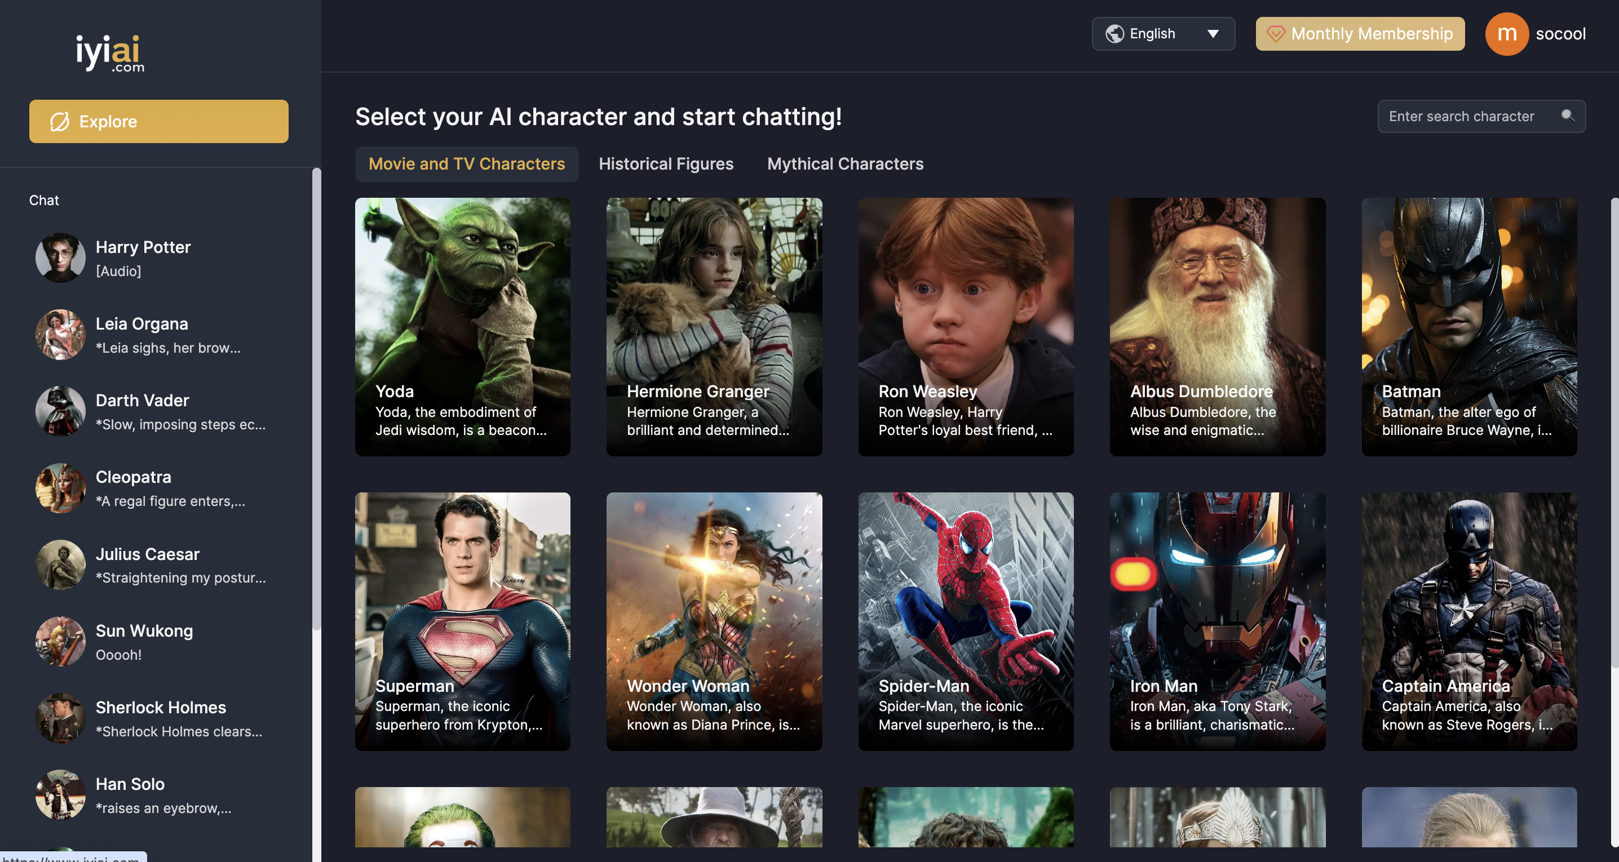
Task: Switch to Historical Figures tab
Action: pos(666,164)
